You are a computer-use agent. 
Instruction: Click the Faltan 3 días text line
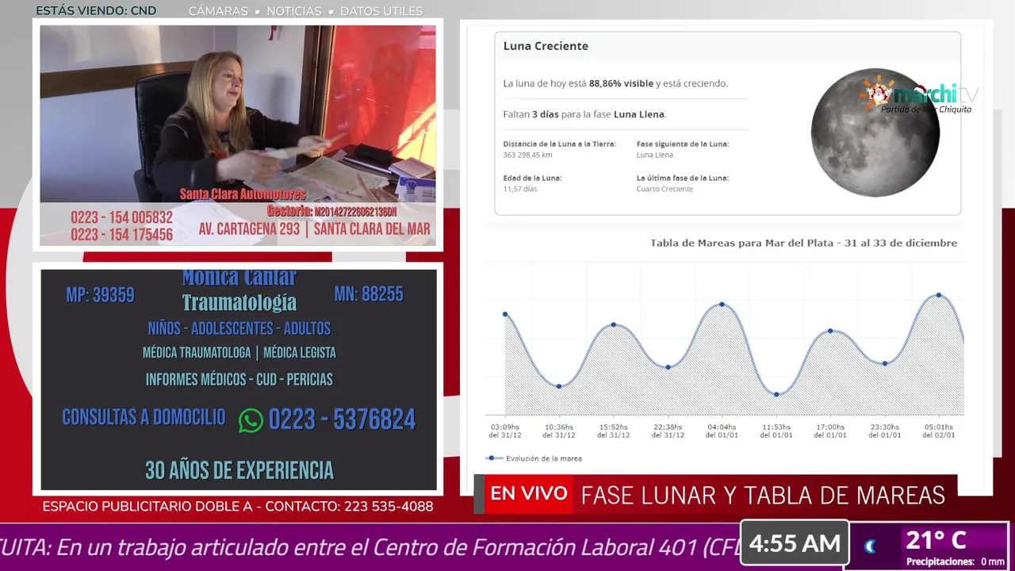(584, 114)
